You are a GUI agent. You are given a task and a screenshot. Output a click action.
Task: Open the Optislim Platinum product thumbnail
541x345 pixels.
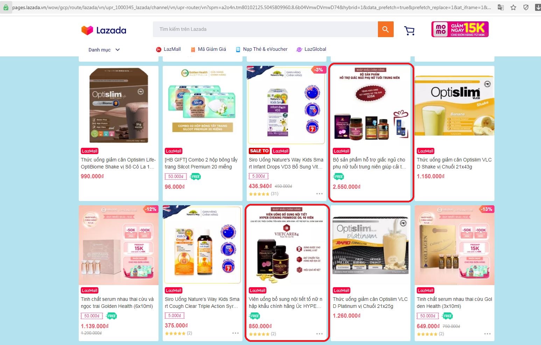click(371, 246)
